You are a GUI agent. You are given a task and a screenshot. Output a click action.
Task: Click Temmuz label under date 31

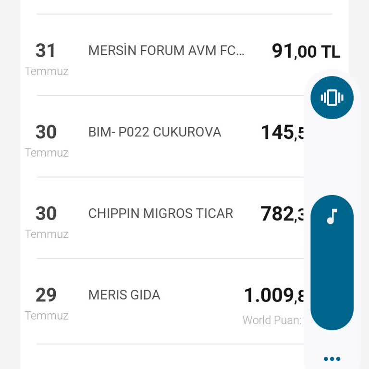tap(47, 72)
